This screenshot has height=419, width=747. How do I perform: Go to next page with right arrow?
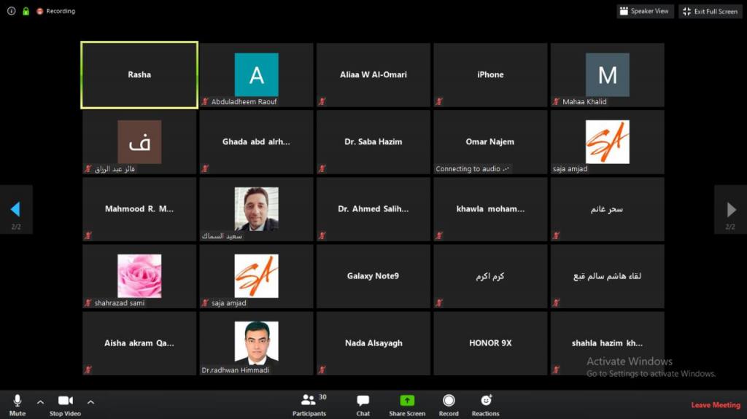click(x=731, y=210)
